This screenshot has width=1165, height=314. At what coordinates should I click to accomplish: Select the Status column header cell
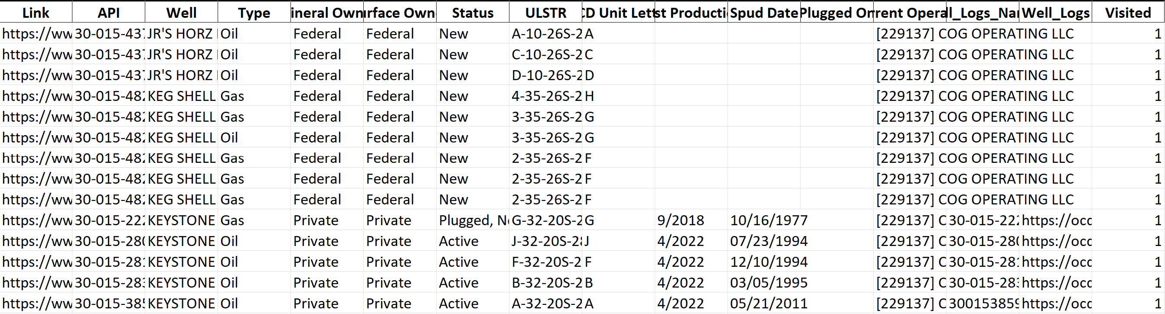pyautogui.click(x=473, y=13)
